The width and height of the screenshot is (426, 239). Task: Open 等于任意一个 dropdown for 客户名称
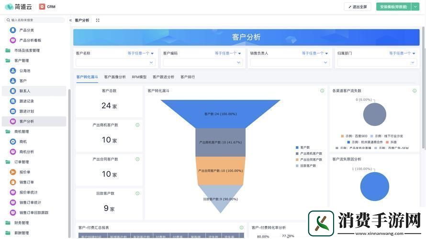pos(141,53)
